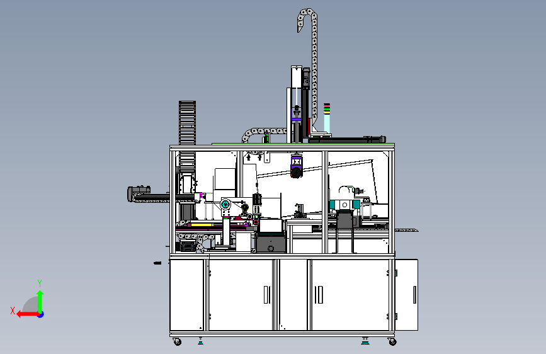Click the "X" axis label
Image resolution: width=546 pixels, height=354 pixels.
(13, 311)
